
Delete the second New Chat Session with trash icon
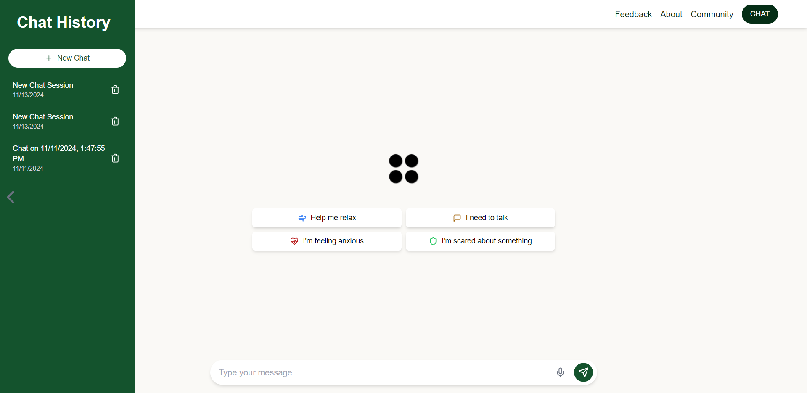click(x=115, y=121)
